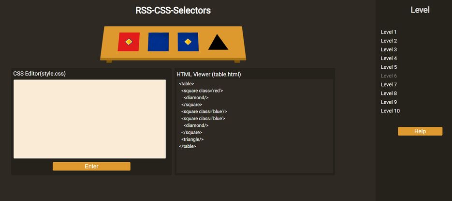This screenshot has height=201, width=452.
Task: Click the diamond inside the red square
Action: [x=129, y=42]
